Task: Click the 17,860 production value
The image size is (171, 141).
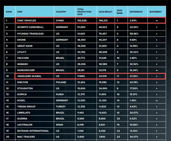Action: (x=81, y=76)
